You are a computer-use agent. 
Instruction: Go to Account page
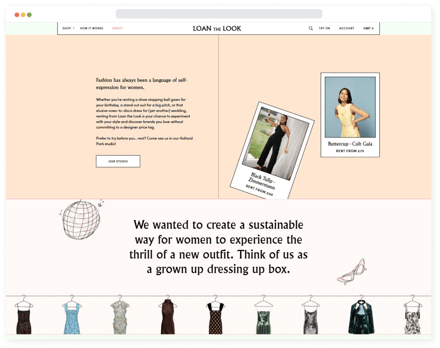coord(346,28)
